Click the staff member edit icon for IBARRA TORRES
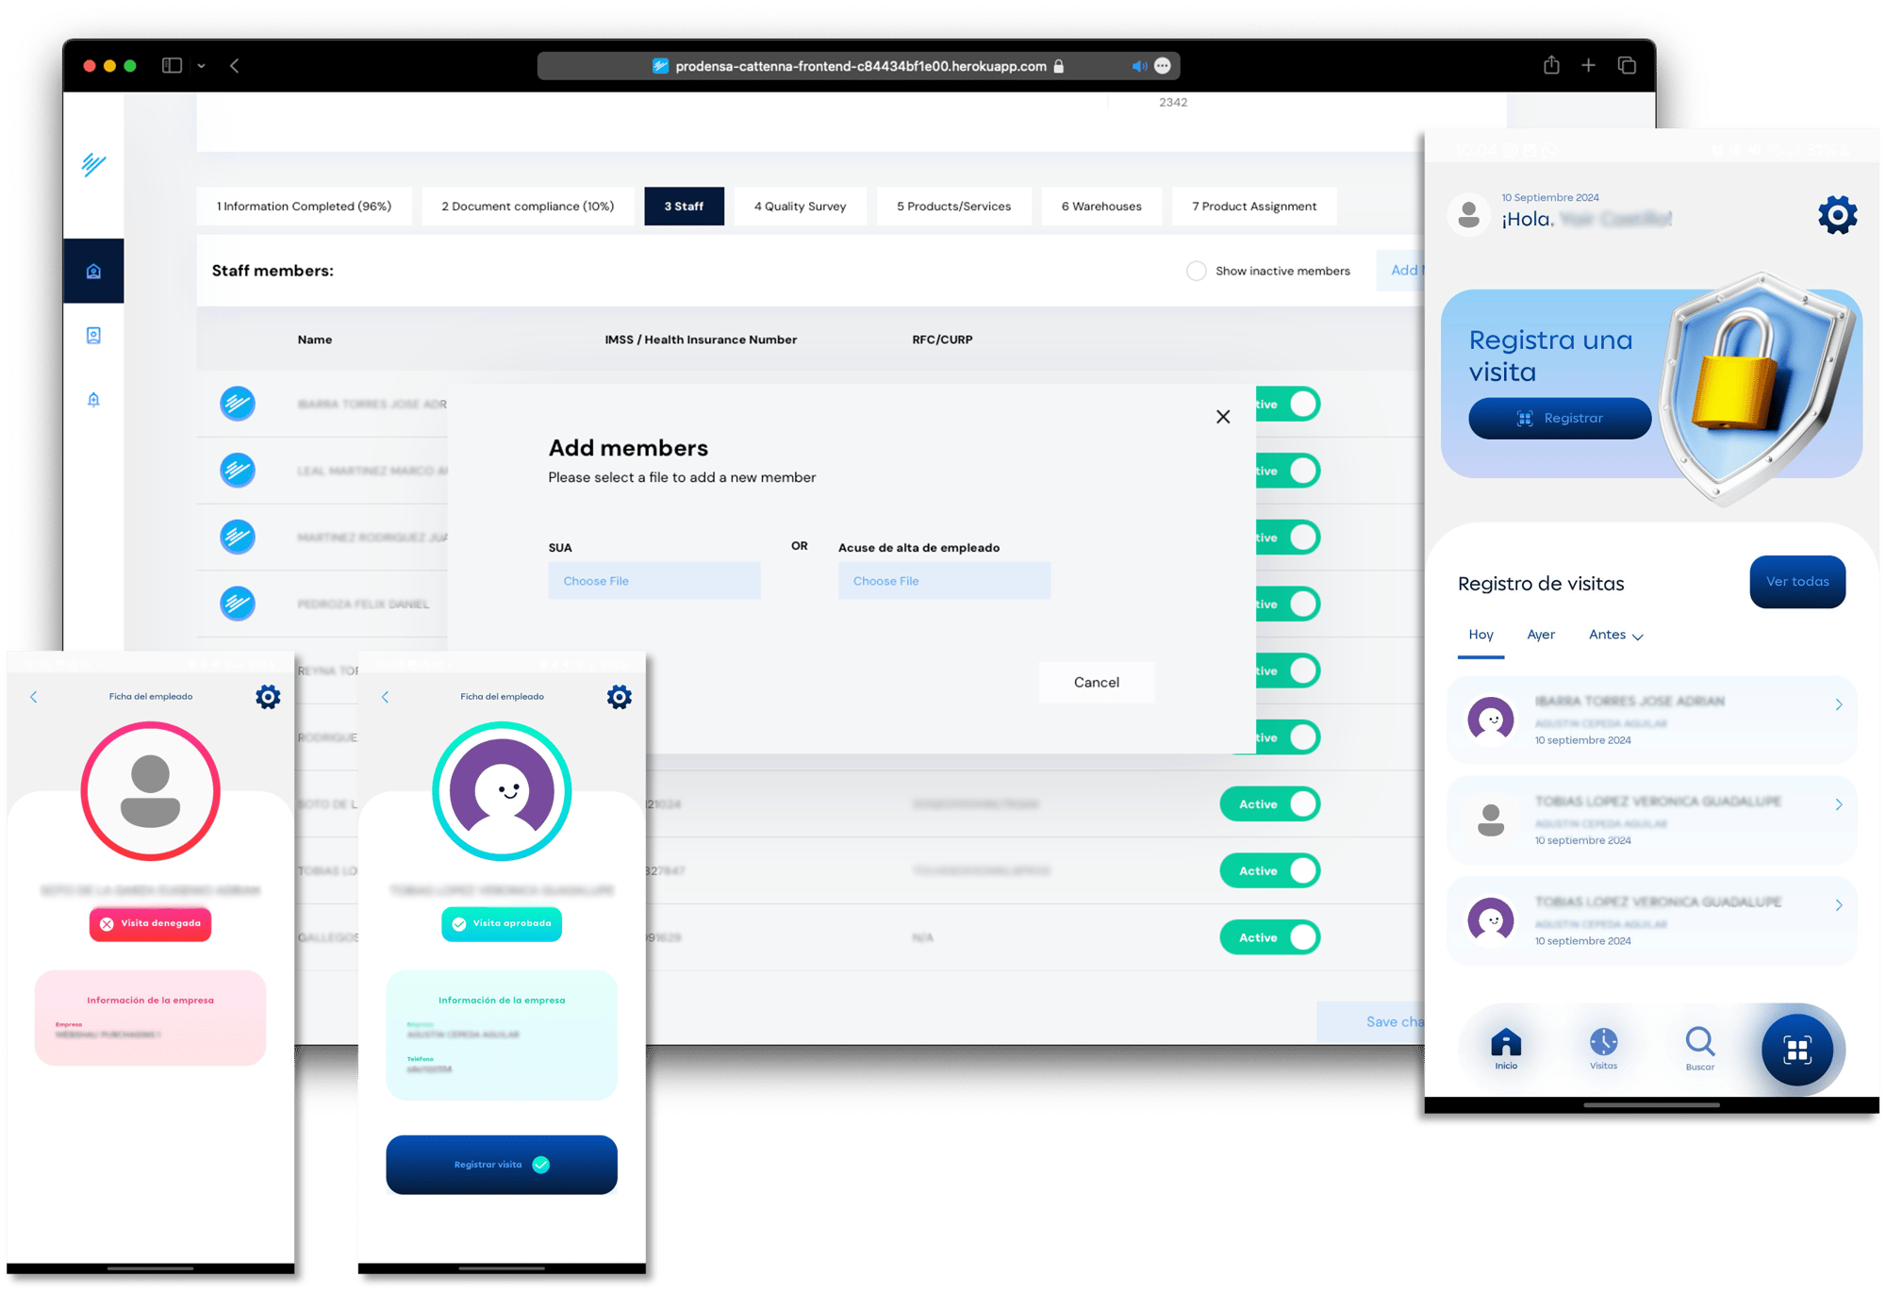Image resolution: width=1886 pixels, height=1292 pixels. (237, 406)
